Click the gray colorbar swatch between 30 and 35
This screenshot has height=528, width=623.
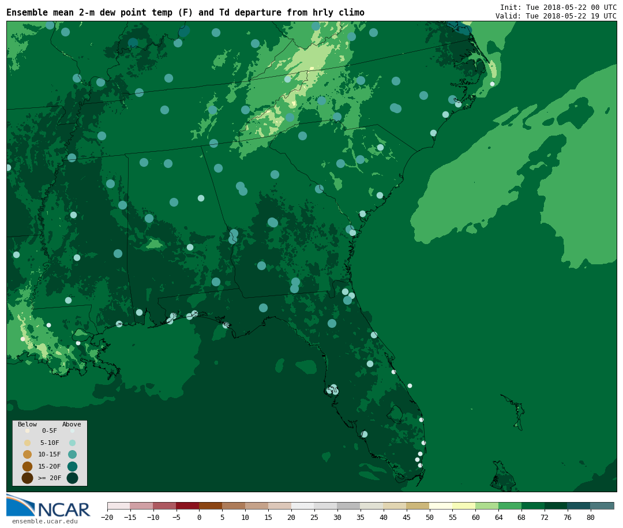pos(348,505)
